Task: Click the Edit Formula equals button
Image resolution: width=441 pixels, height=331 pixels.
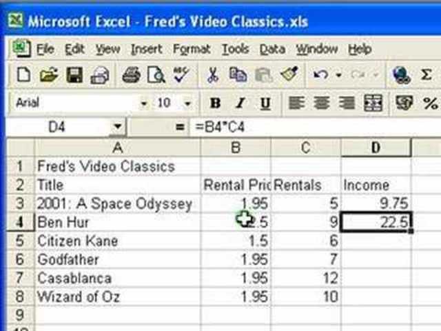Action: click(x=180, y=127)
